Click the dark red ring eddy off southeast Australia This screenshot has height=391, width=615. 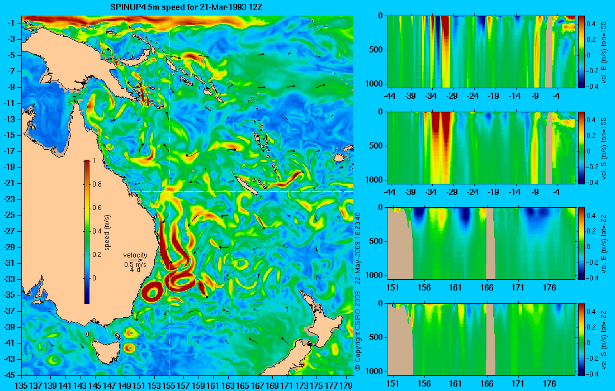[153, 292]
